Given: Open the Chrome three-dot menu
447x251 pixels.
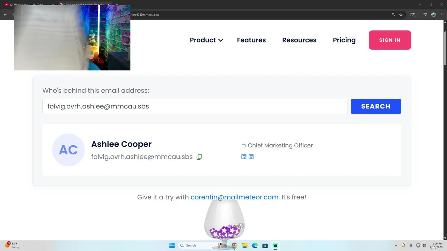Looking at the screenshot, I should click(x=441, y=15).
